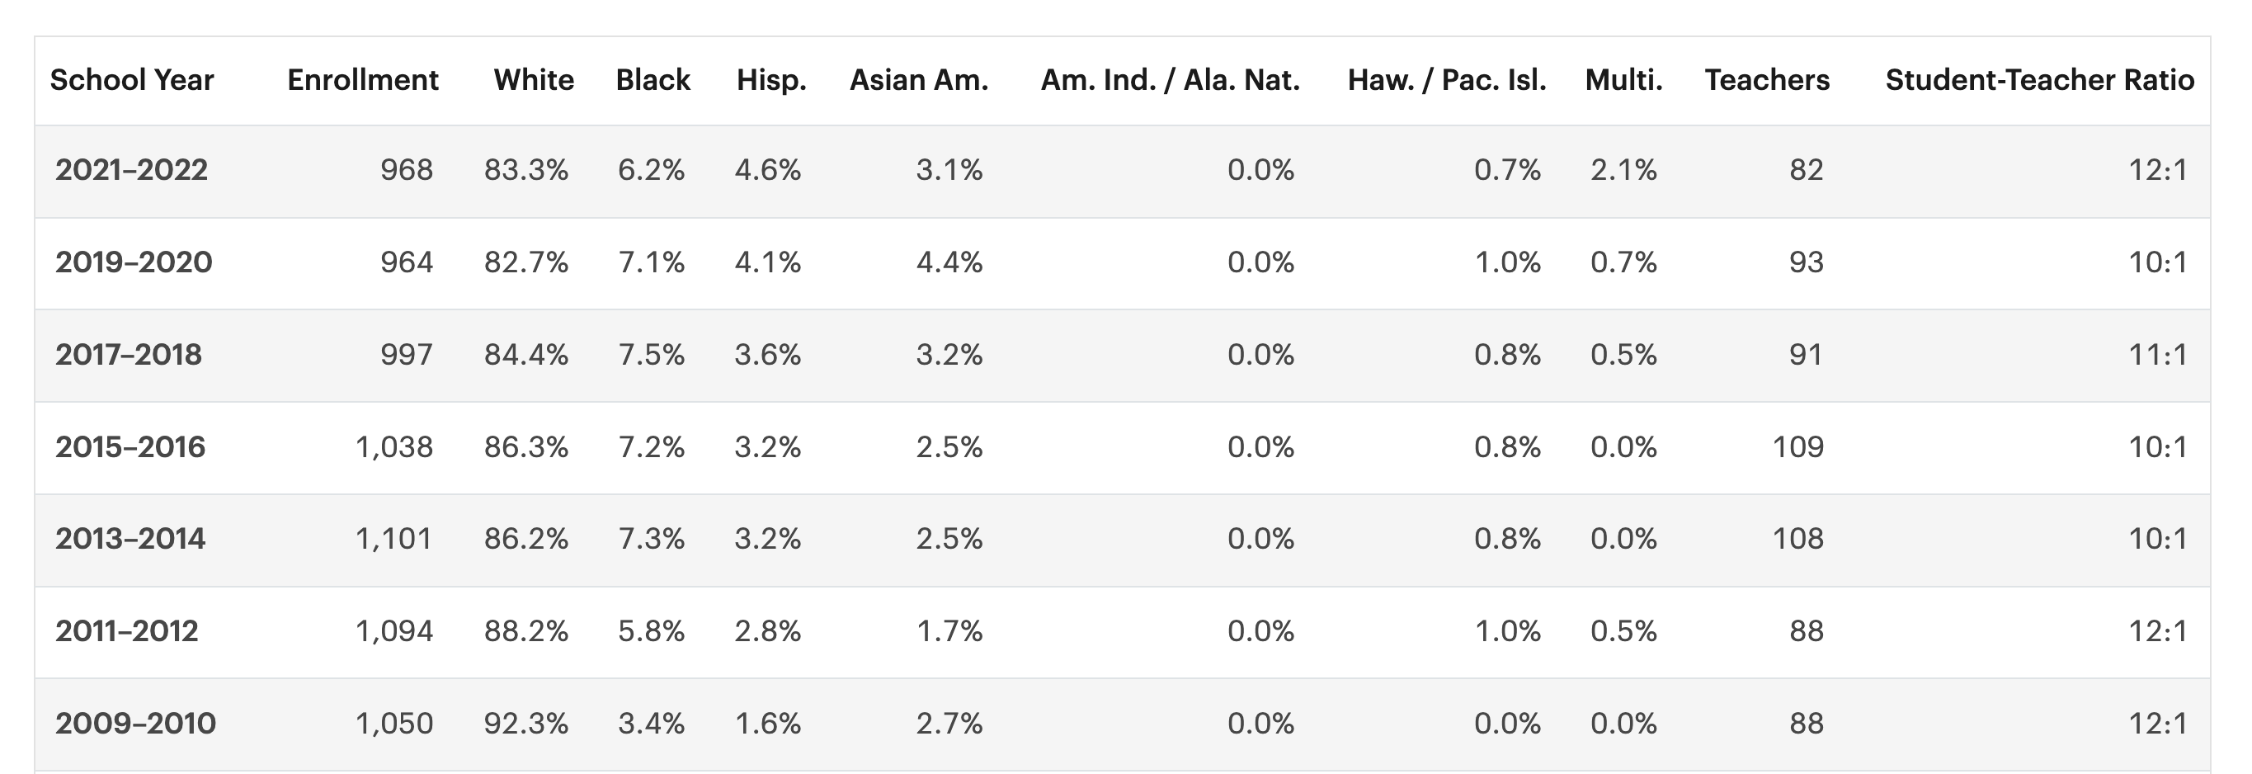
Task: Click the 109 teachers value
Action: click(1797, 447)
